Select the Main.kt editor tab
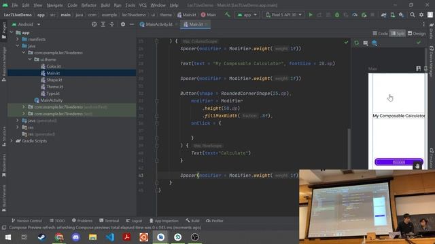Viewport: 435px width, 244px height. pyautogui.click(x=196, y=24)
